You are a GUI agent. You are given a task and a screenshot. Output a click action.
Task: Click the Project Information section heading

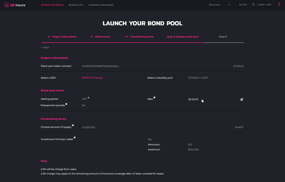54,58
